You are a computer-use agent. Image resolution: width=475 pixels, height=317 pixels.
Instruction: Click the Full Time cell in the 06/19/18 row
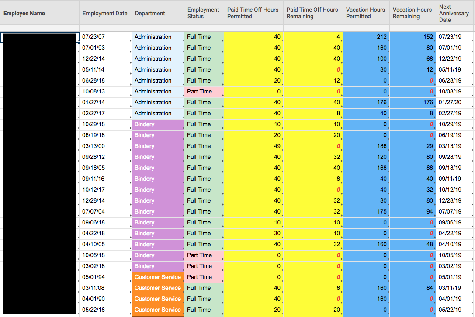(204, 135)
